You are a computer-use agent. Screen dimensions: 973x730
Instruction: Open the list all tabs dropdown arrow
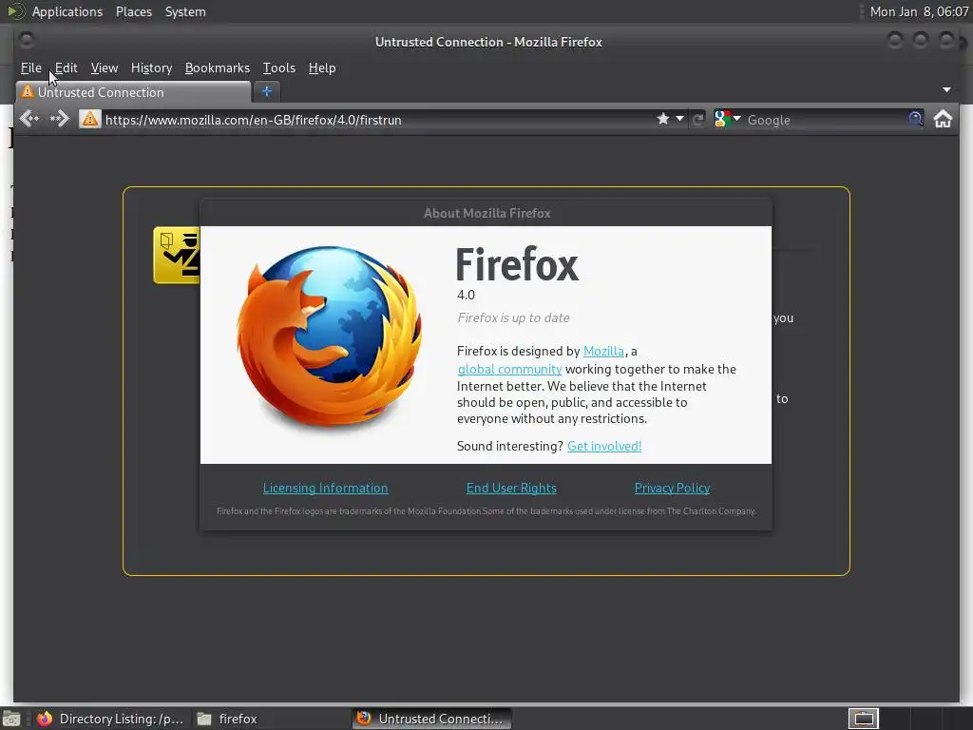pos(947,90)
